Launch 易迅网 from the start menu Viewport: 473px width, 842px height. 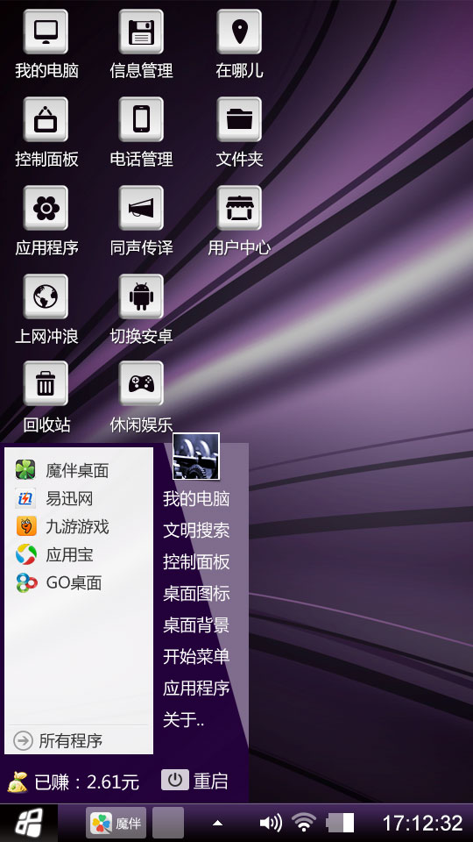pyautogui.click(x=78, y=499)
